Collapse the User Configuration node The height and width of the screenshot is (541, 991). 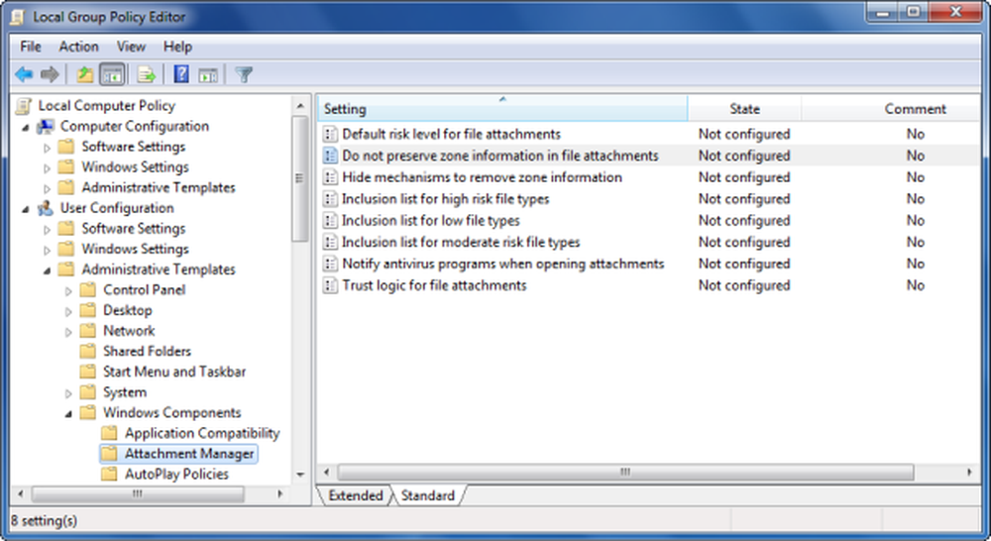[26, 209]
